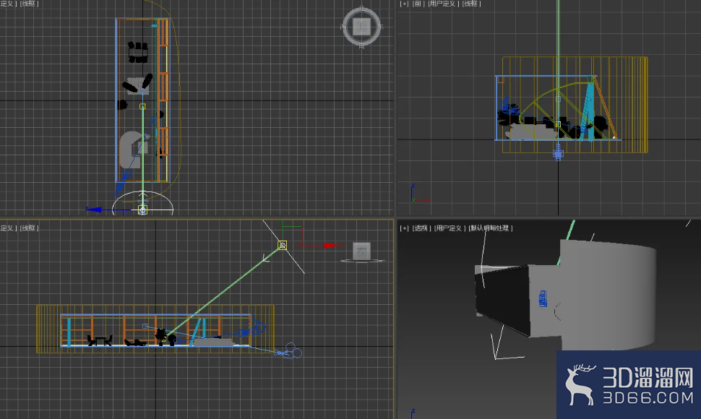The width and height of the screenshot is (701, 419).
Task: Select the gray curved sofa in the top viewport
Action: pos(130,150)
